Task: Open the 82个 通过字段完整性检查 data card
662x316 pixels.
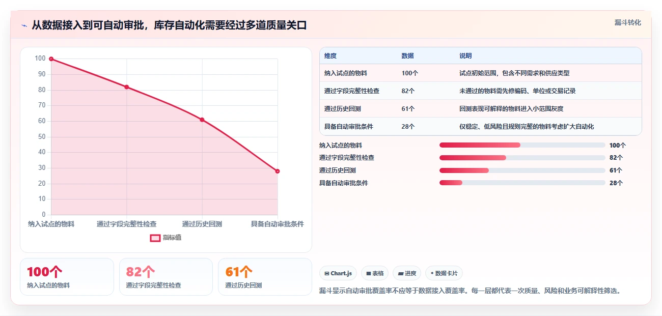Action: pos(165,277)
